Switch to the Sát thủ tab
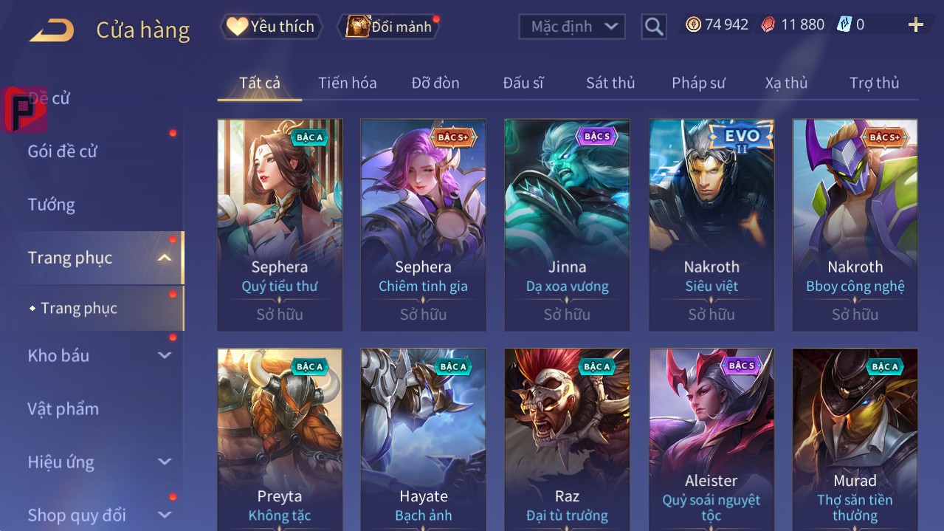This screenshot has height=531, width=944. [x=610, y=83]
